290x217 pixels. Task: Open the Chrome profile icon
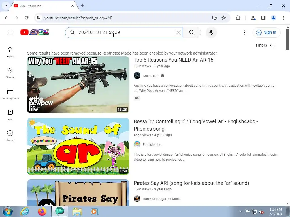(274, 18)
